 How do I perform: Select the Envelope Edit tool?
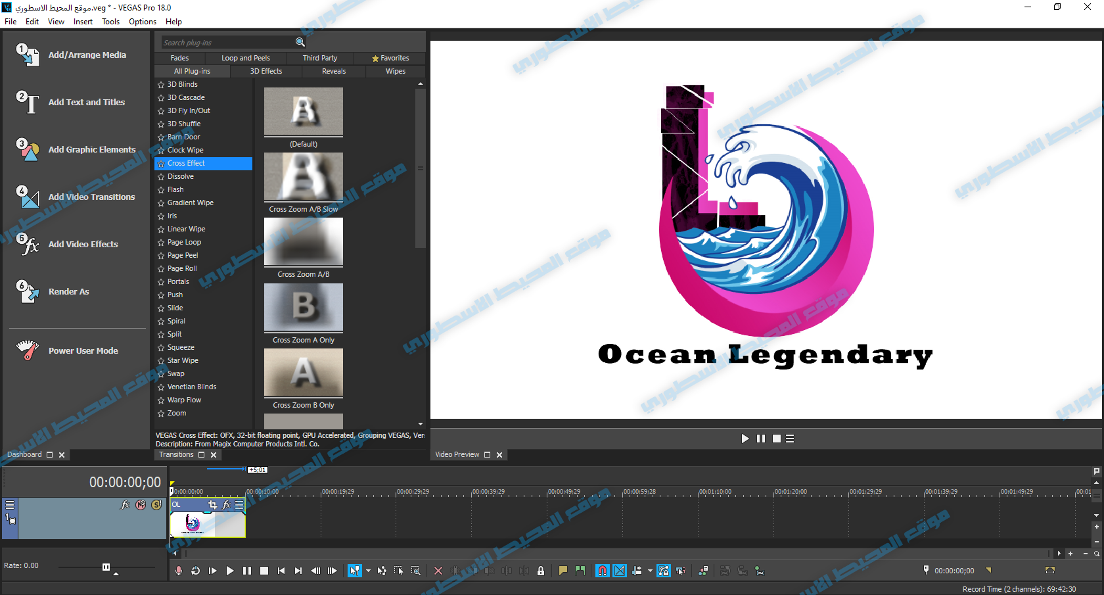(x=382, y=571)
